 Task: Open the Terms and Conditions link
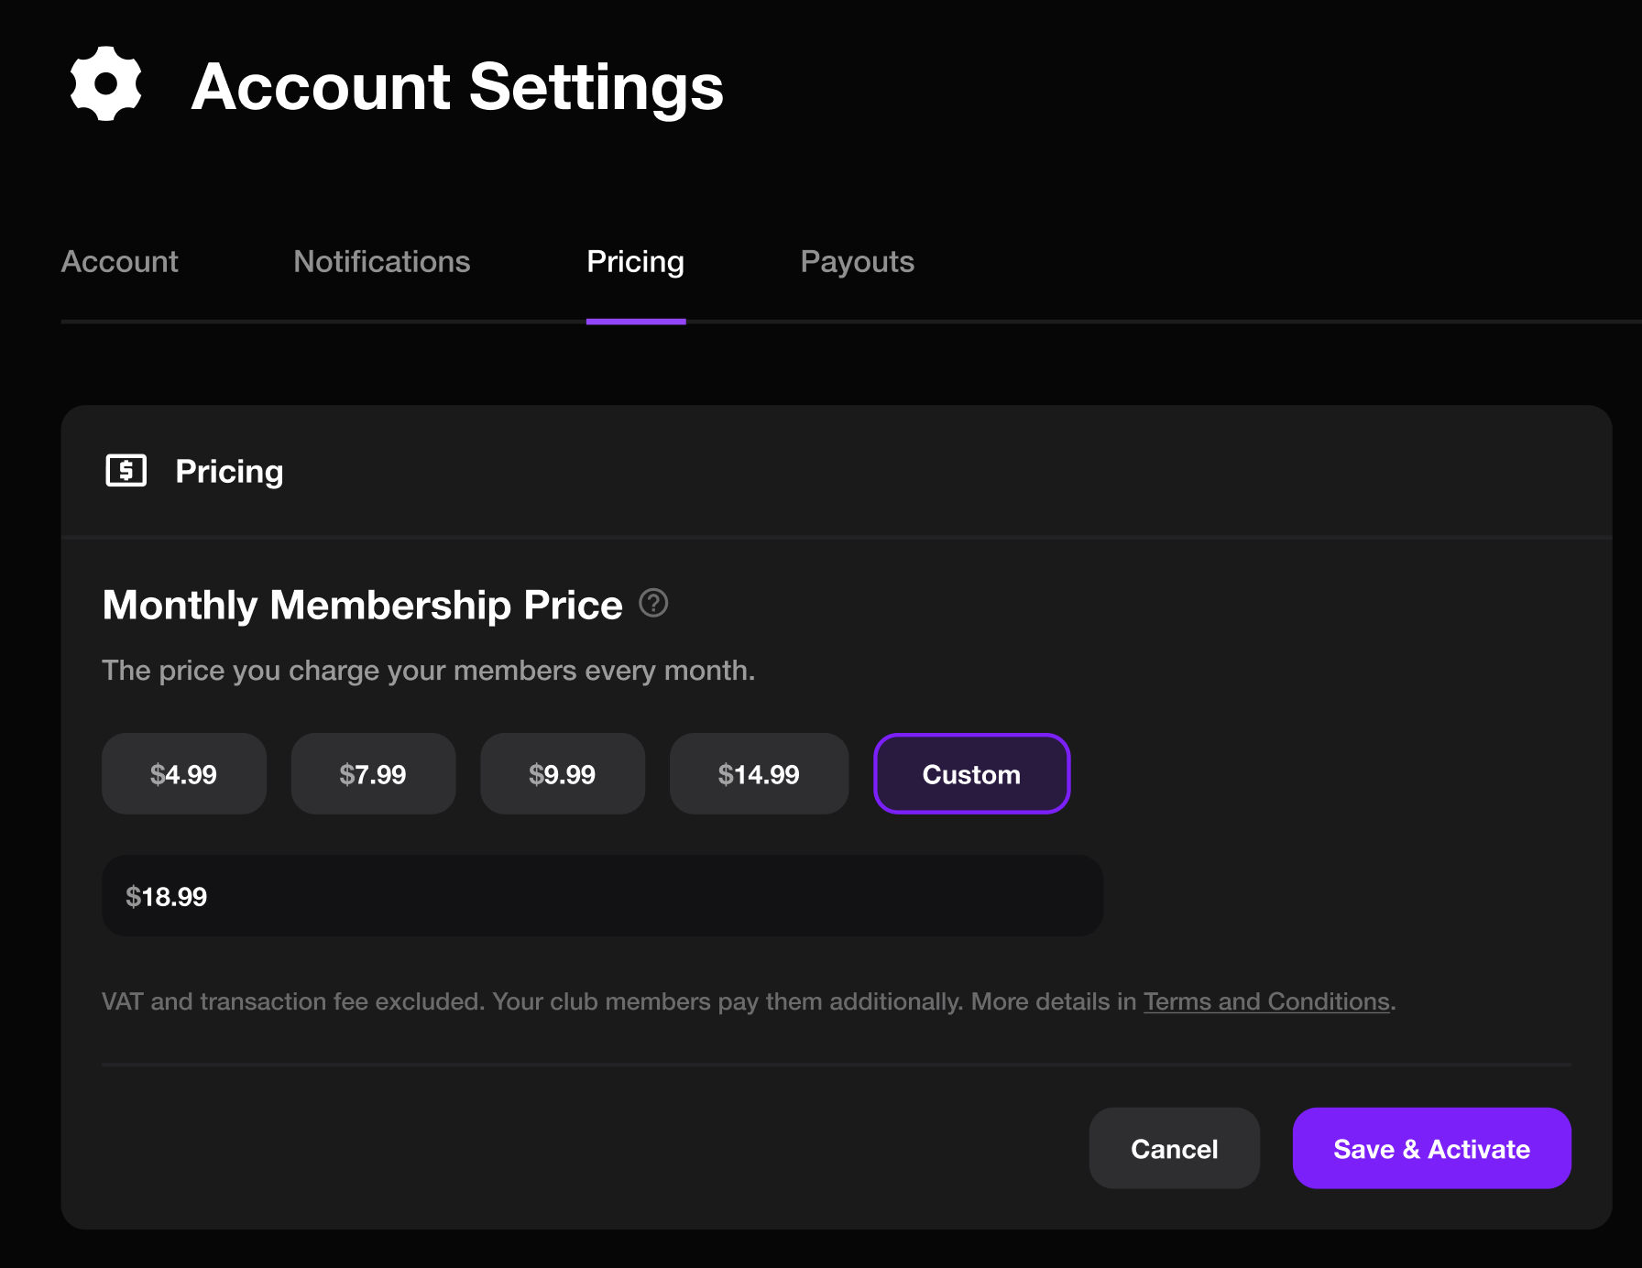coord(1266,1001)
